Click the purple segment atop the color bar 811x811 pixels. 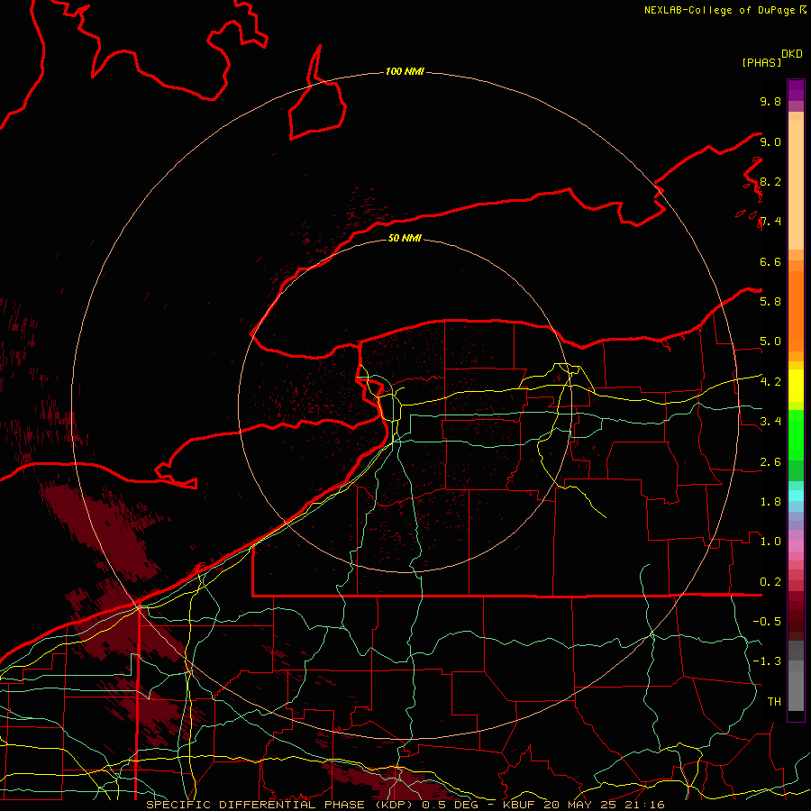tap(796, 91)
